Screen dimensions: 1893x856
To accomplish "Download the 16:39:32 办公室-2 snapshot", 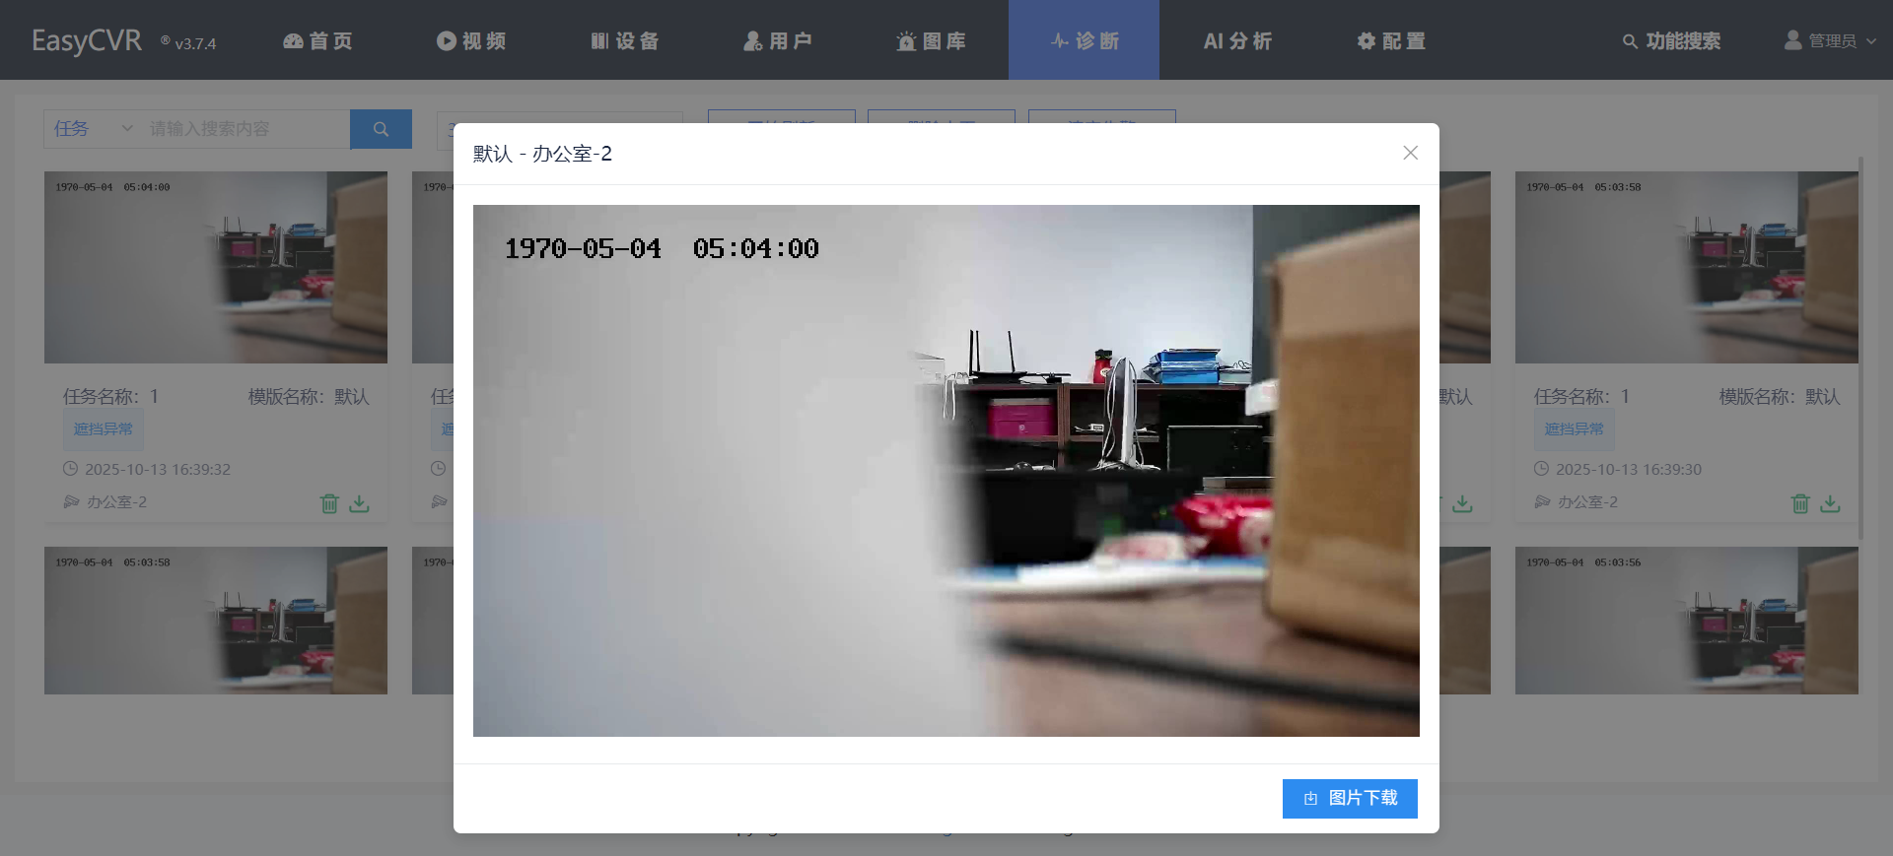I will [360, 503].
